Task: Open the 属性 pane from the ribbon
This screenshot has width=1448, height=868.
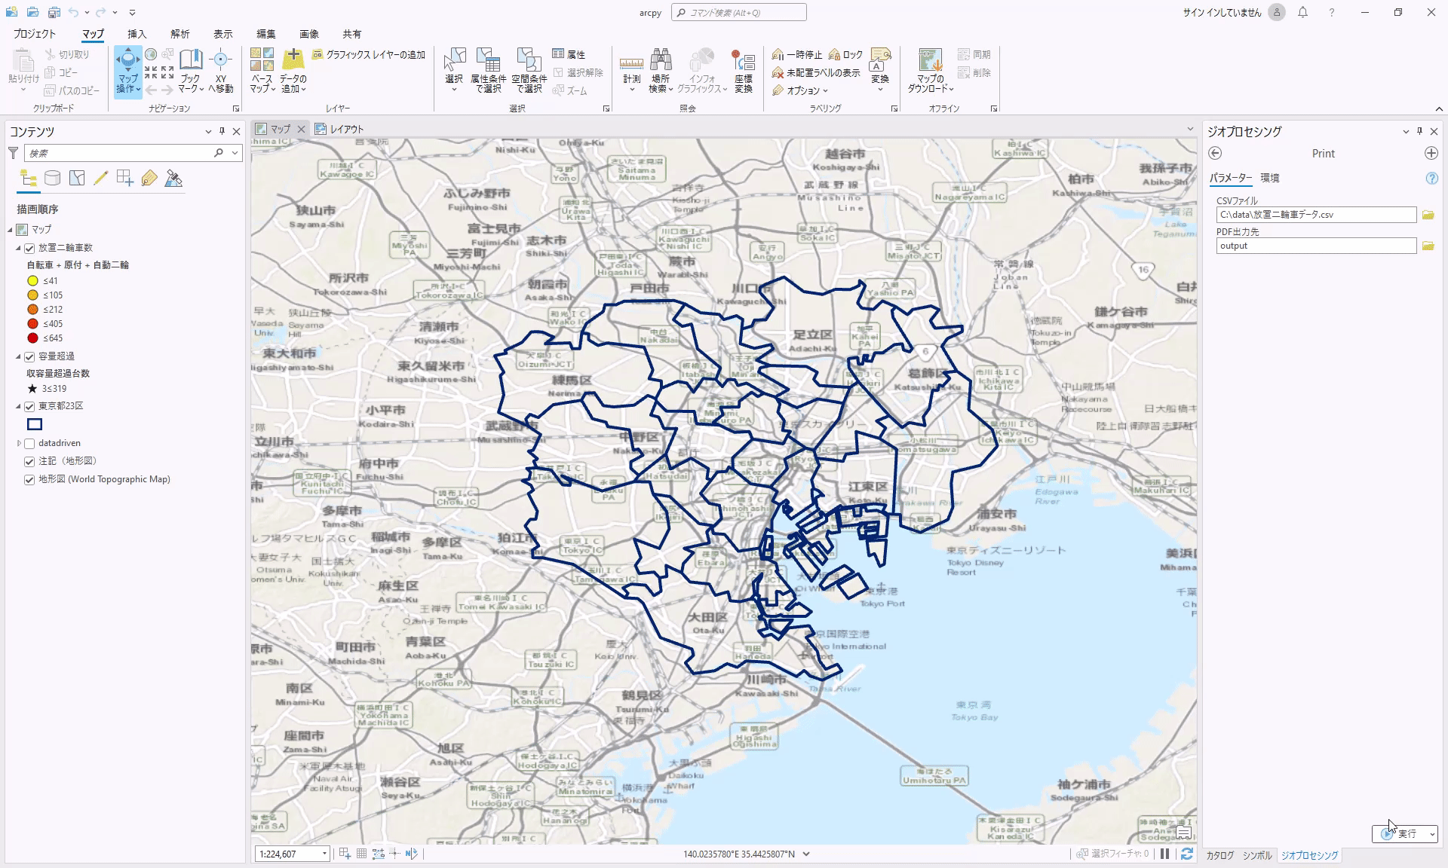Action: pyautogui.click(x=569, y=53)
